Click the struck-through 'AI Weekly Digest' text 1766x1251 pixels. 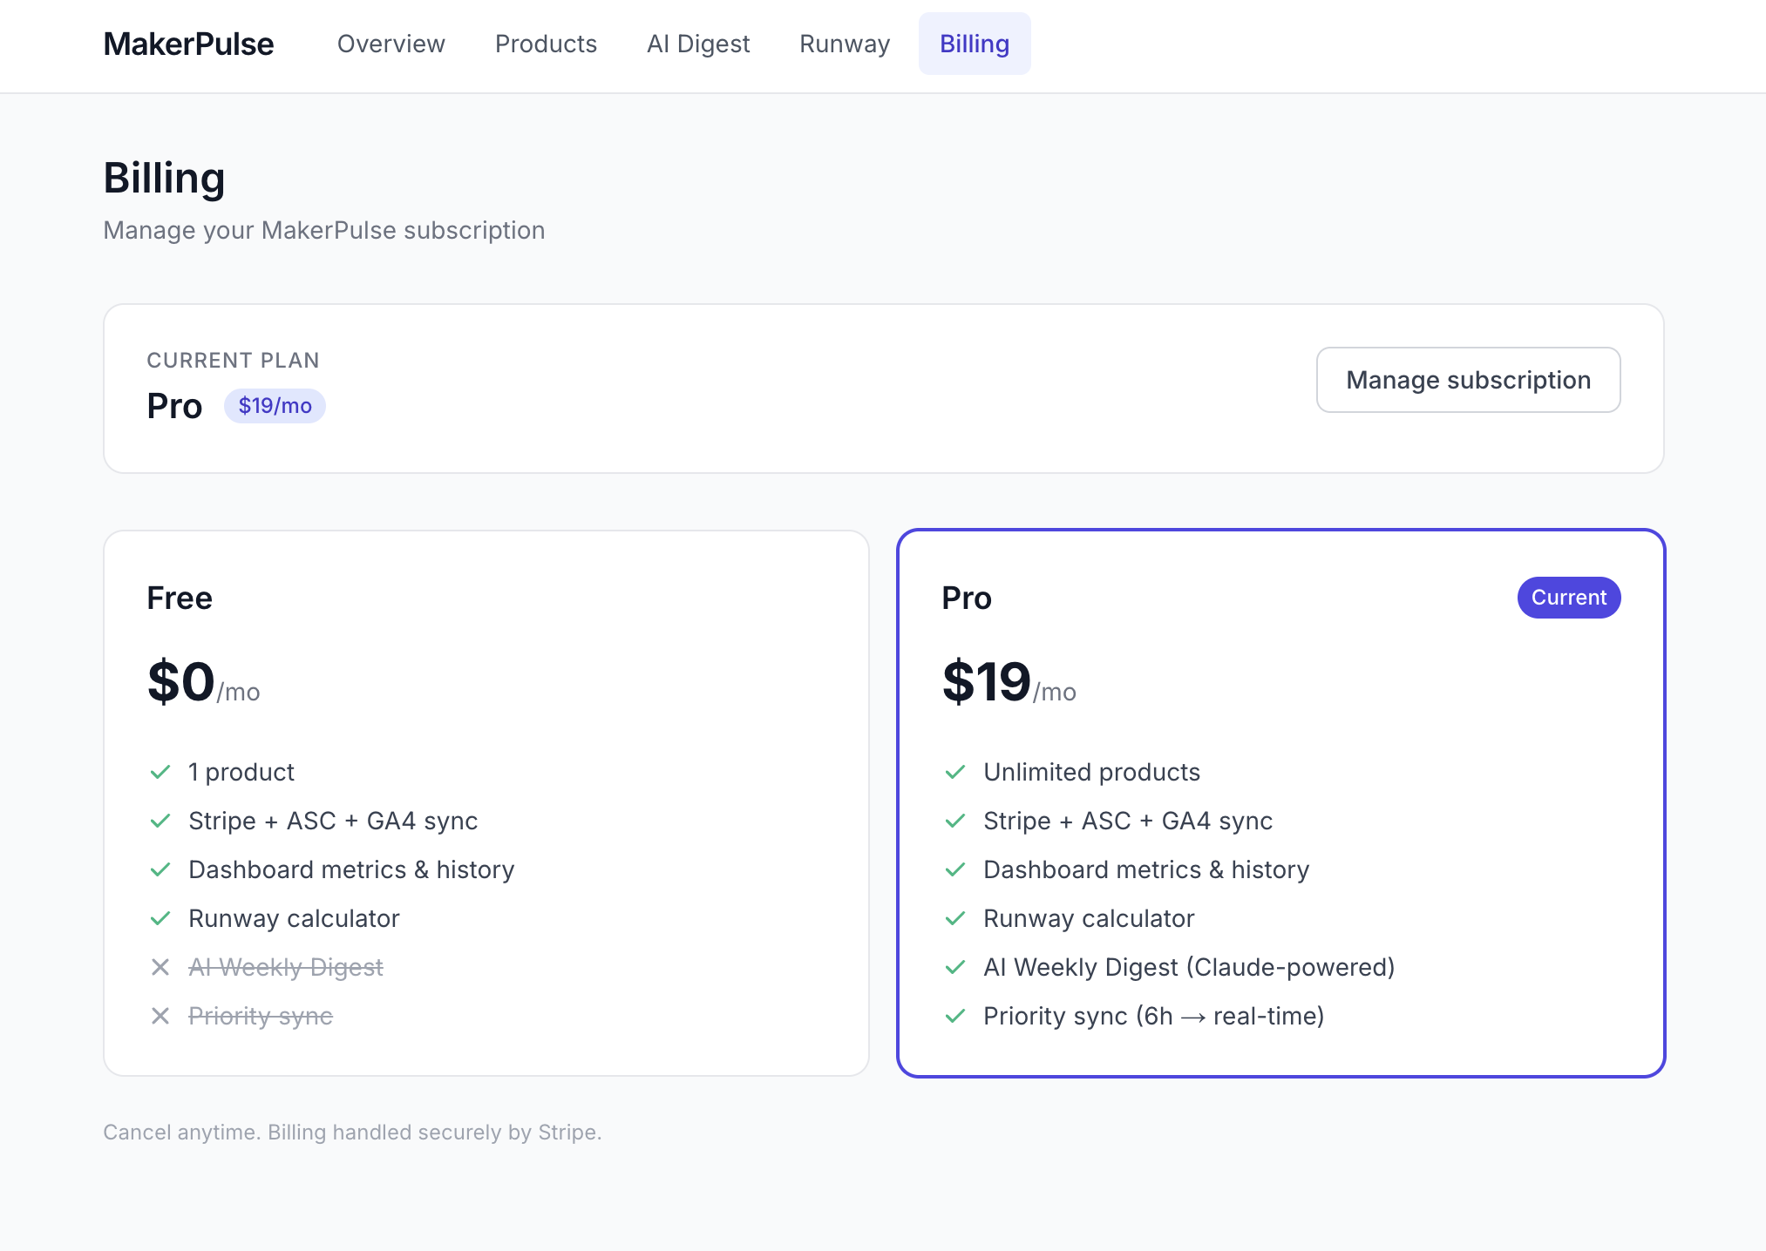tap(286, 968)
